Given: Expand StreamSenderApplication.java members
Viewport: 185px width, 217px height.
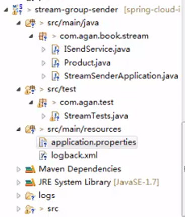Looking at the screenshot, I should pyautogui.click(x=43, y=76).
